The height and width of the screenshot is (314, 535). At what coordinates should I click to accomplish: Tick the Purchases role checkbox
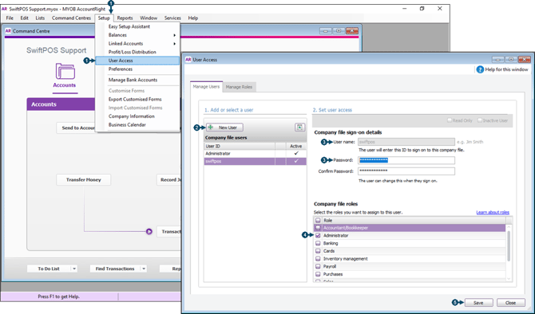pos(318,274)
